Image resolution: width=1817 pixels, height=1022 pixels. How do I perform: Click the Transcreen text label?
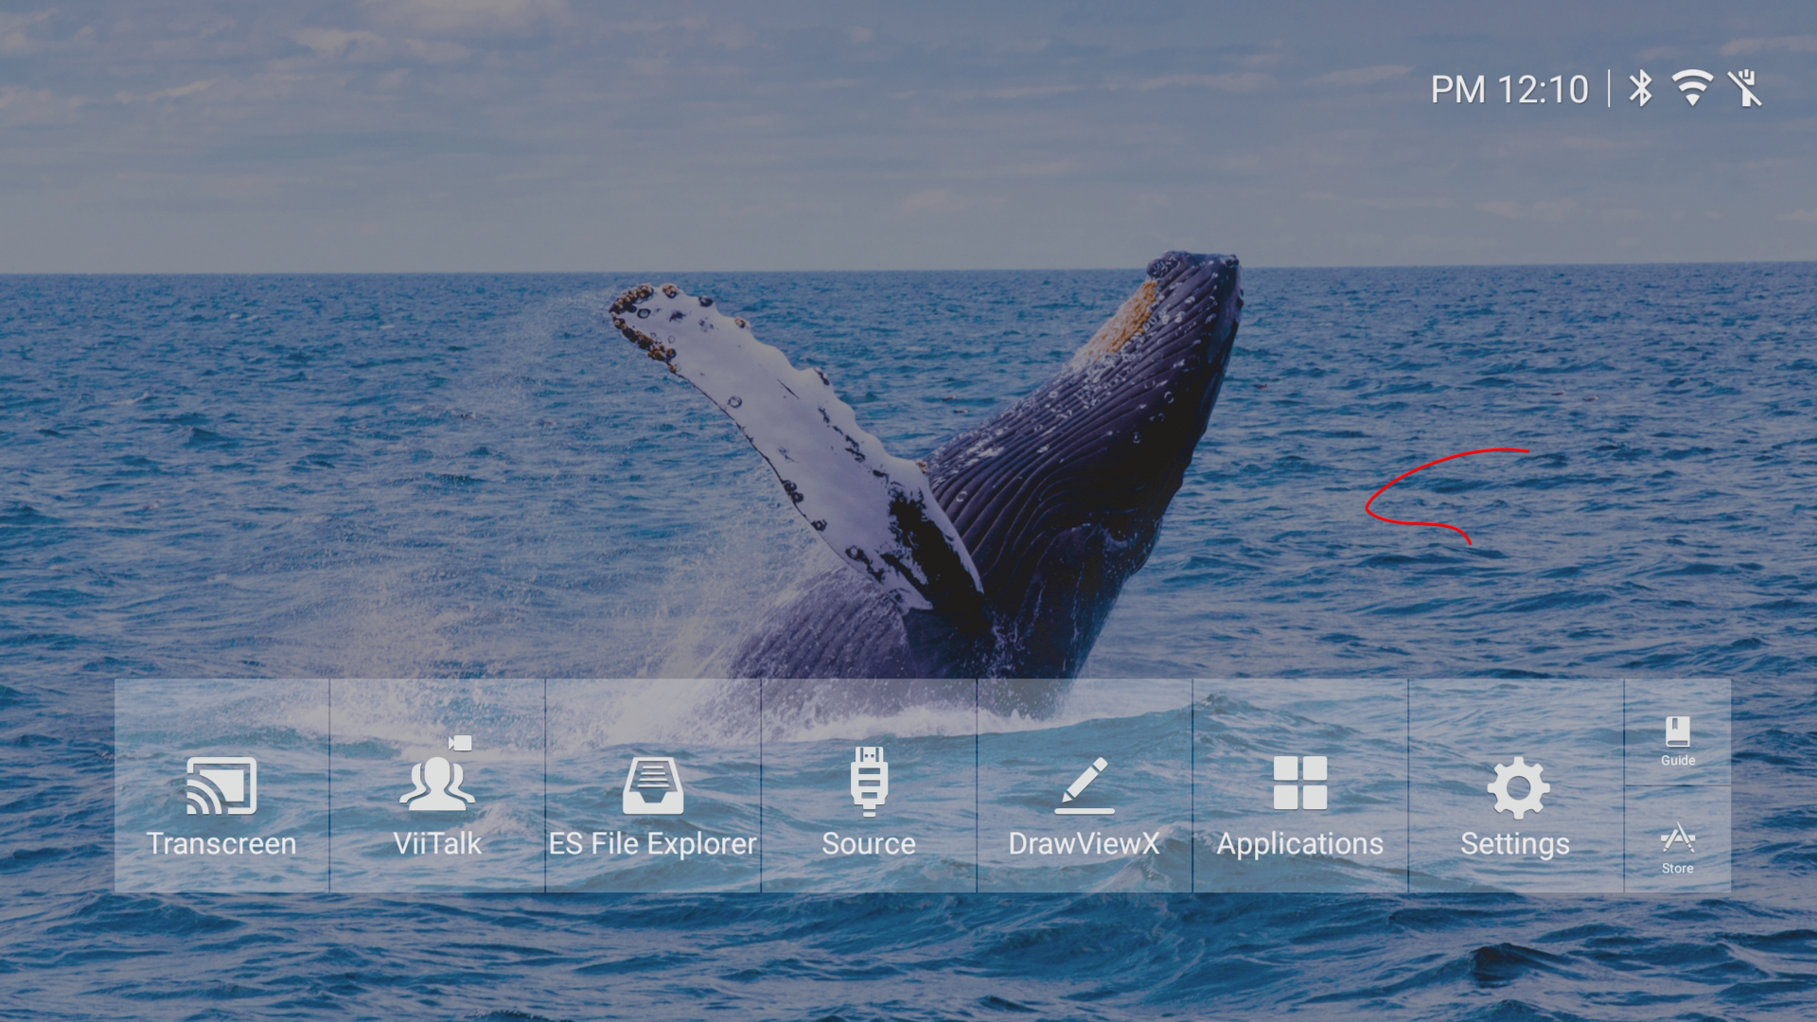[221, 844]
